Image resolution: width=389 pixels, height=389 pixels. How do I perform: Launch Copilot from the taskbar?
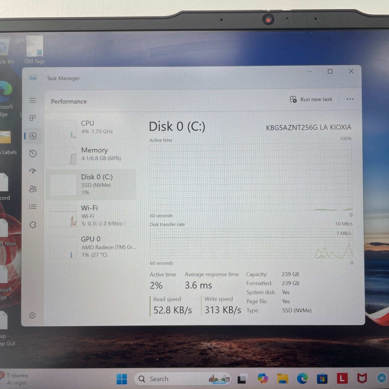click(262, 378)
